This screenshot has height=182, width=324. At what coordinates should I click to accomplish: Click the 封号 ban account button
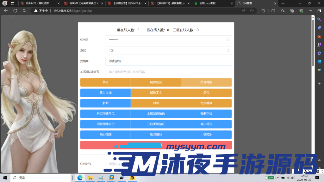(x=156, y=103)
